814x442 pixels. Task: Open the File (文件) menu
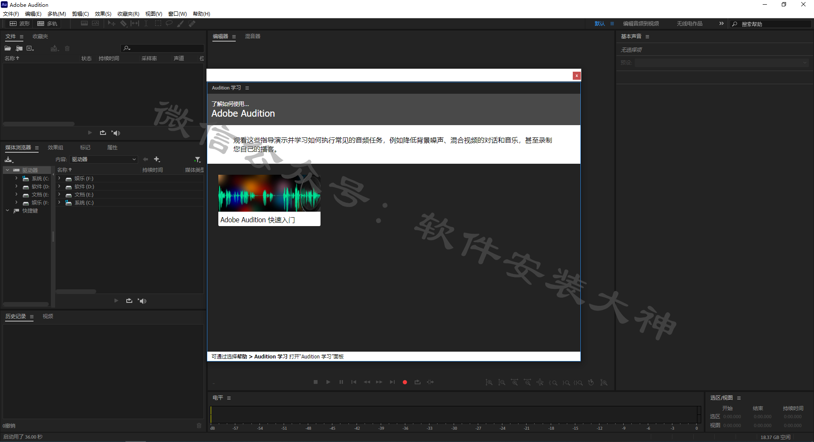11,14
